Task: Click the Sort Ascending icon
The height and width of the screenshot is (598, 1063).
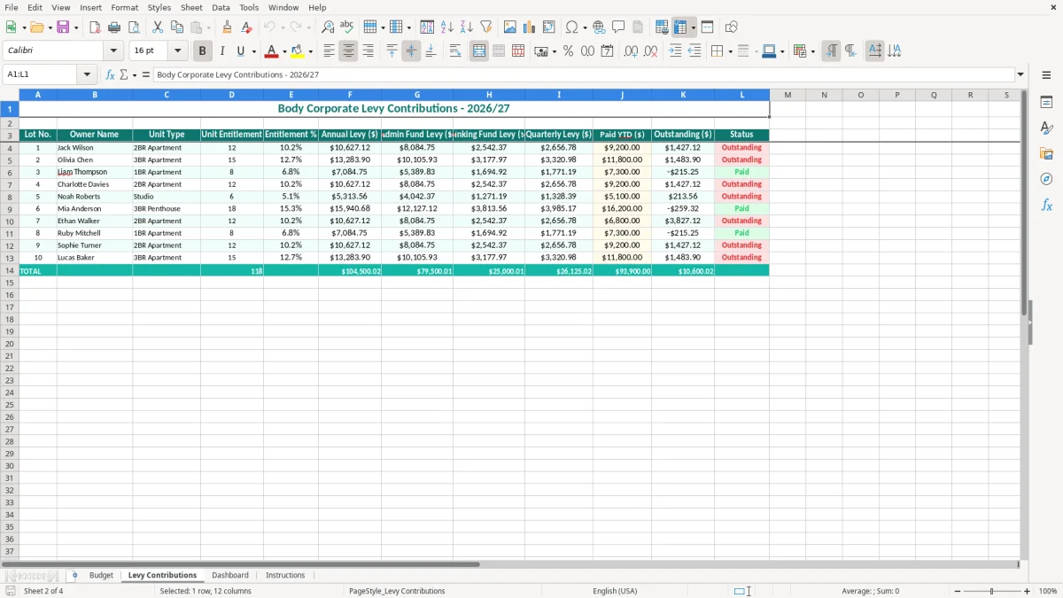Action: point(447,27)
